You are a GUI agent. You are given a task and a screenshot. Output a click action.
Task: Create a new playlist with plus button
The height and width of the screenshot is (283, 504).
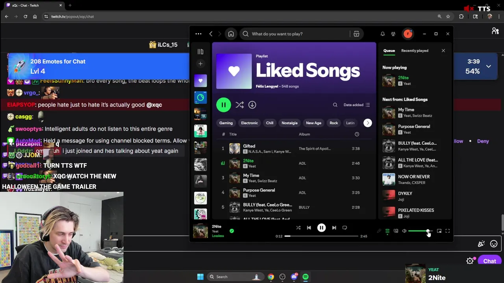point(200,64)
